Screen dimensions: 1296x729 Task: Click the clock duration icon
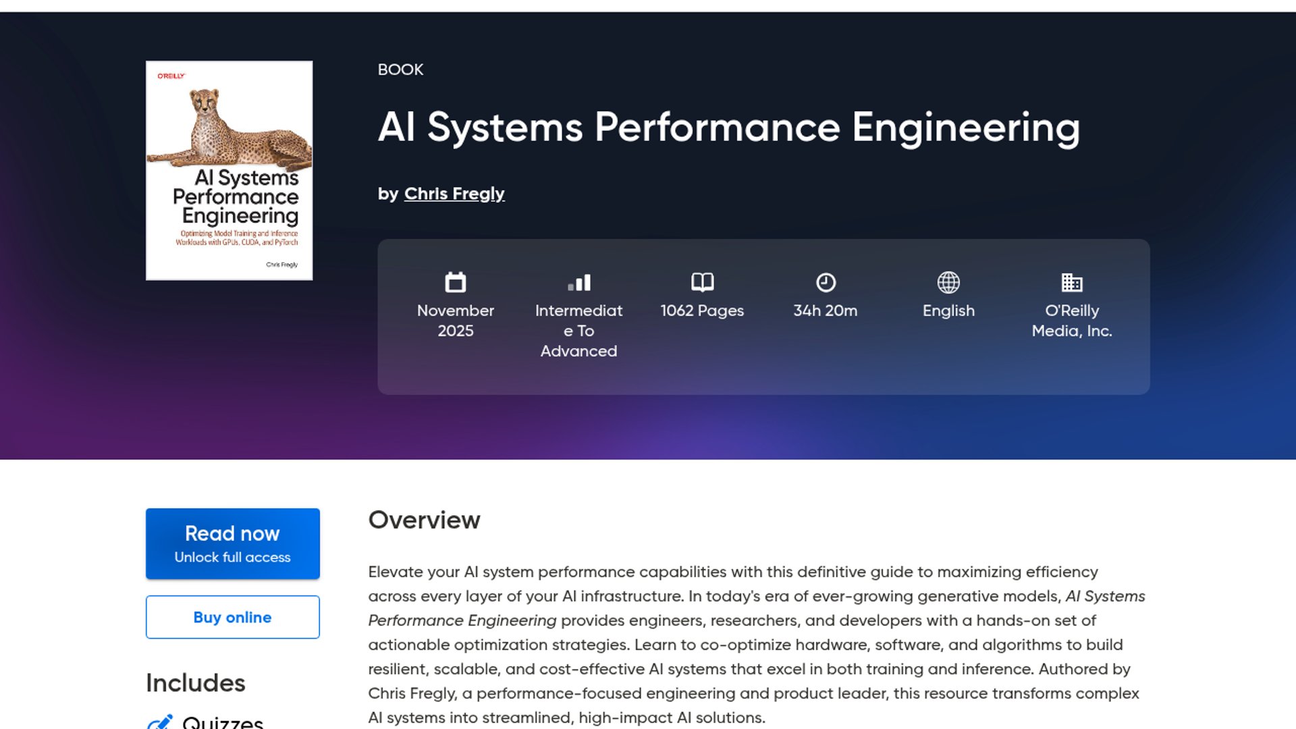(x=826, y=282)
